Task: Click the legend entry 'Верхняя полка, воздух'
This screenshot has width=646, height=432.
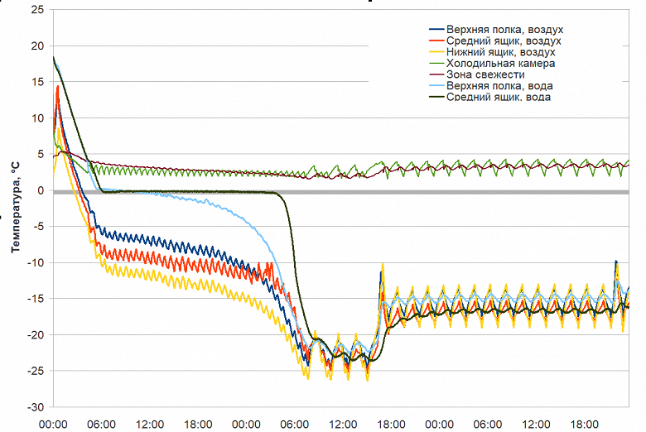Action: click(x=504, y=30)
